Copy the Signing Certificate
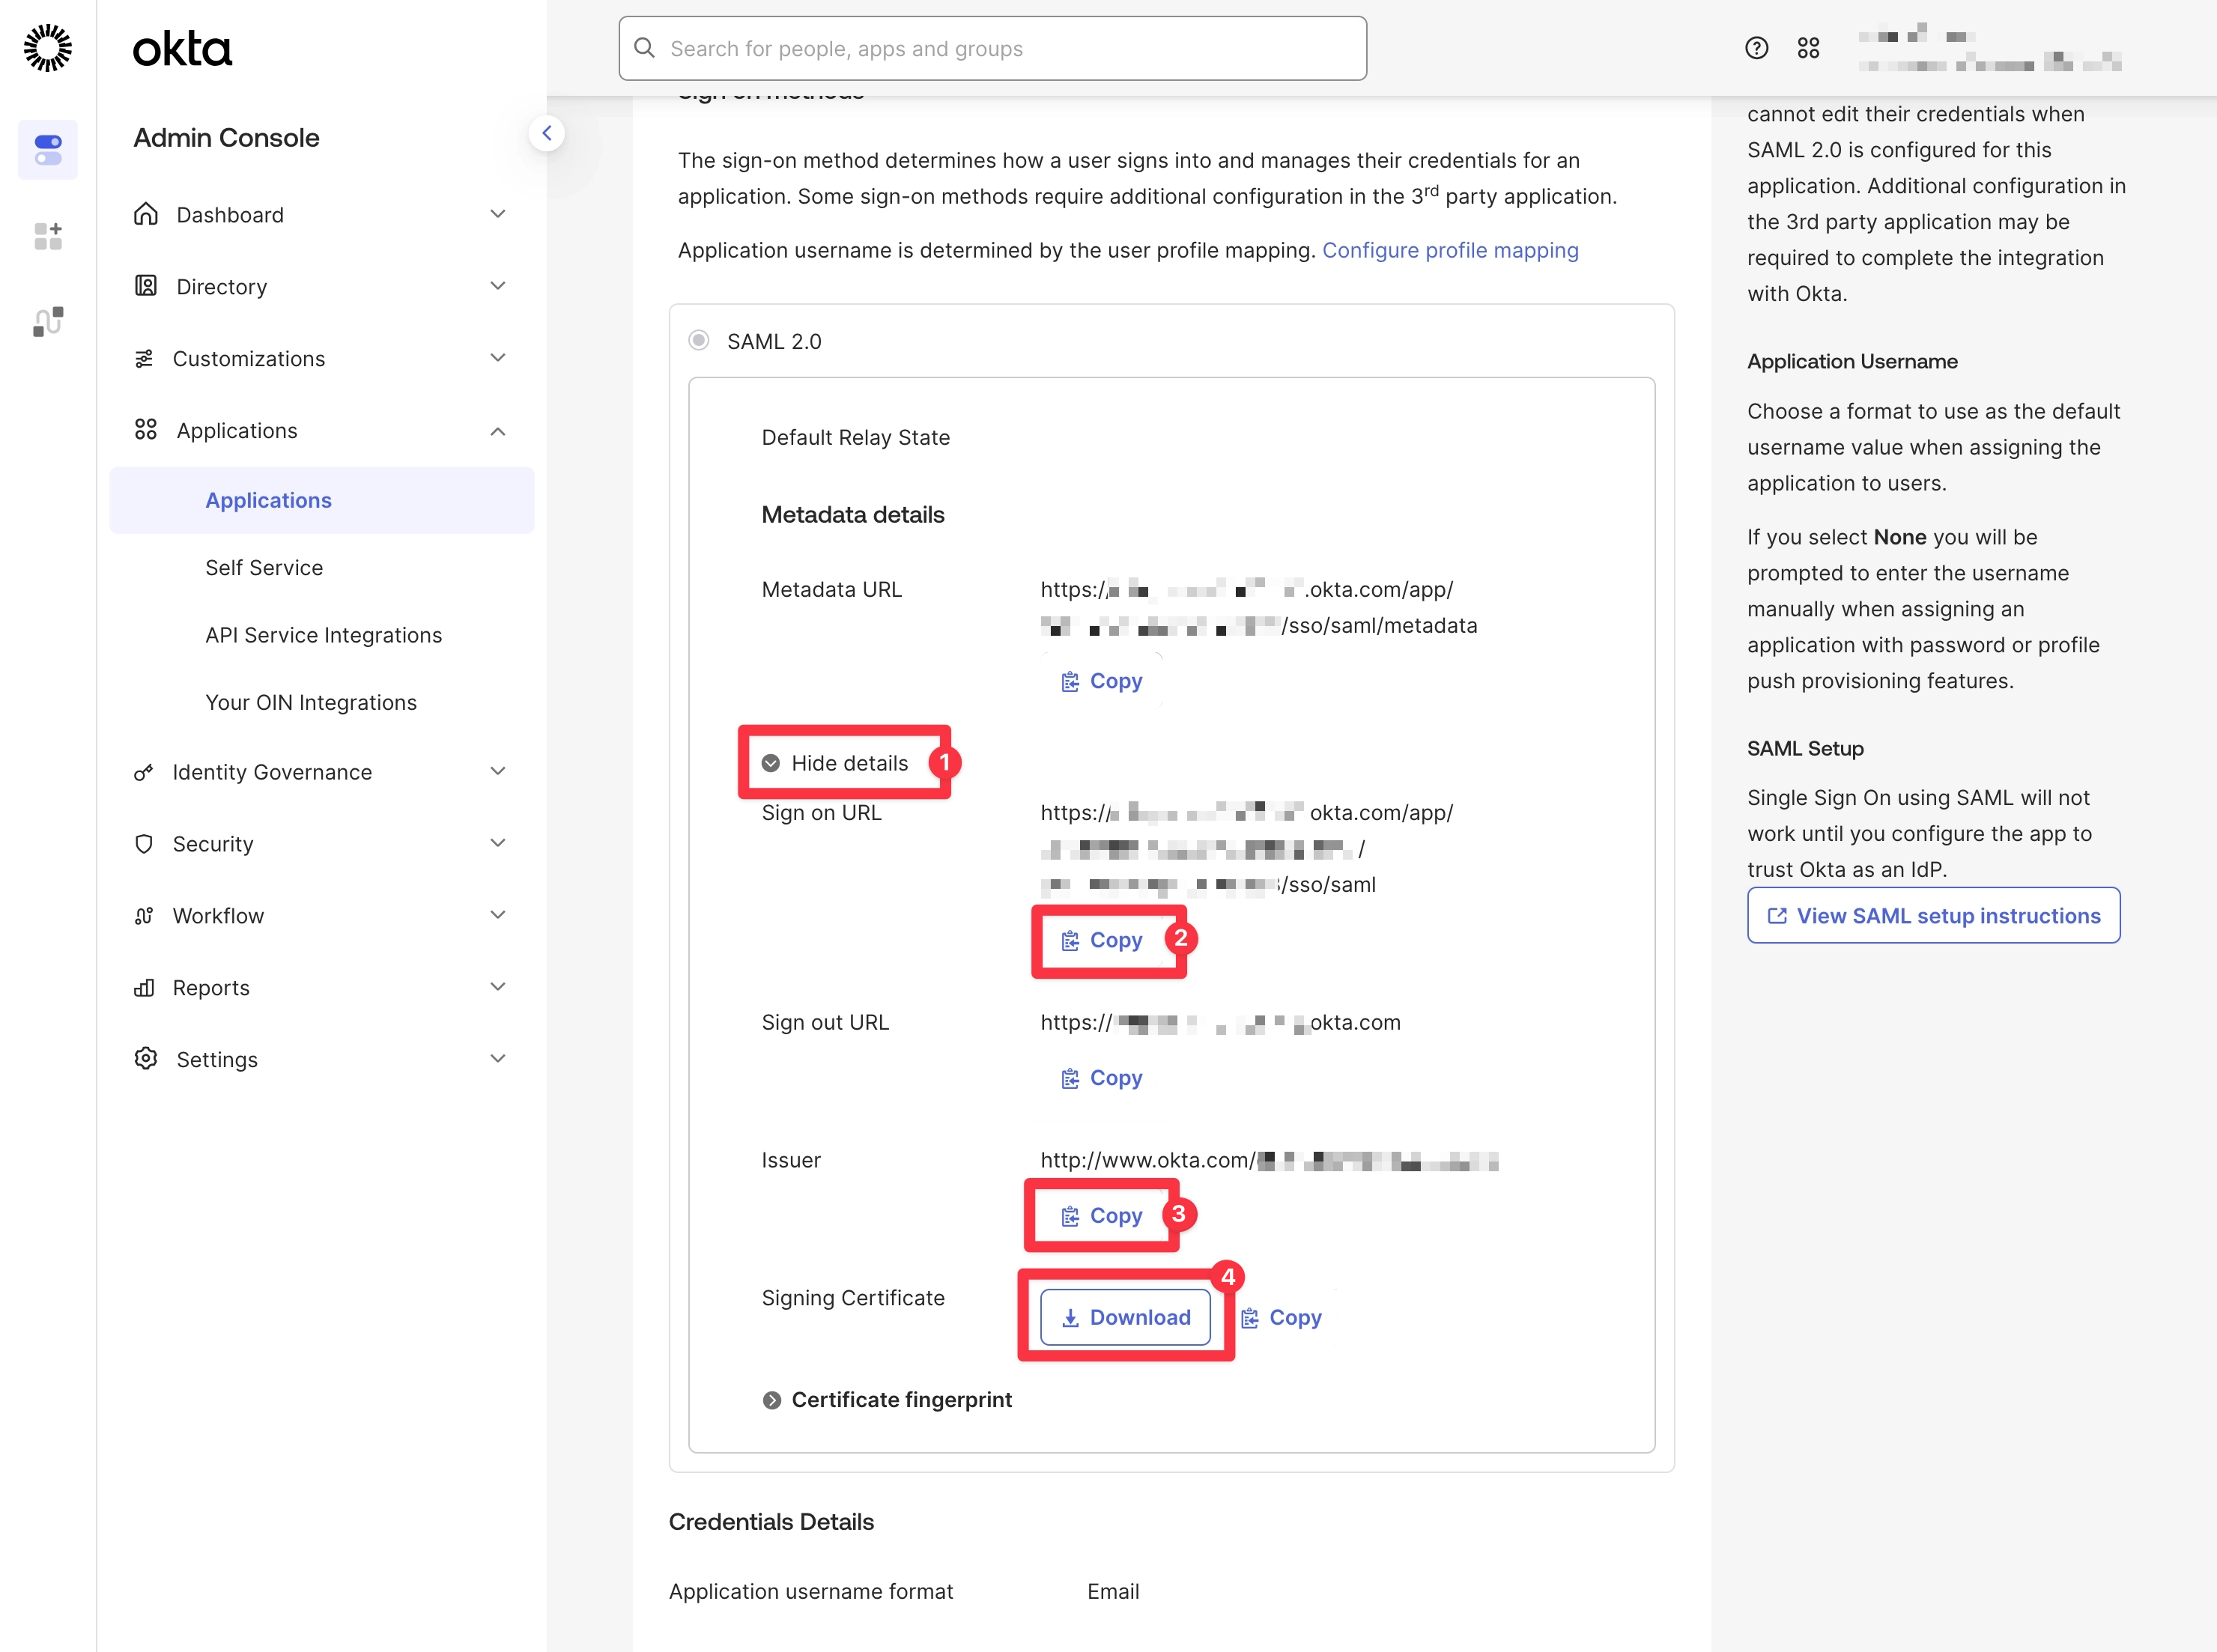 click(x=1281, y=1318)
